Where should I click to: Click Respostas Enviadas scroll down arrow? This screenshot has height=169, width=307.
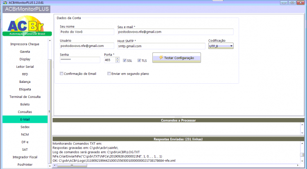[x=302, y=161]
